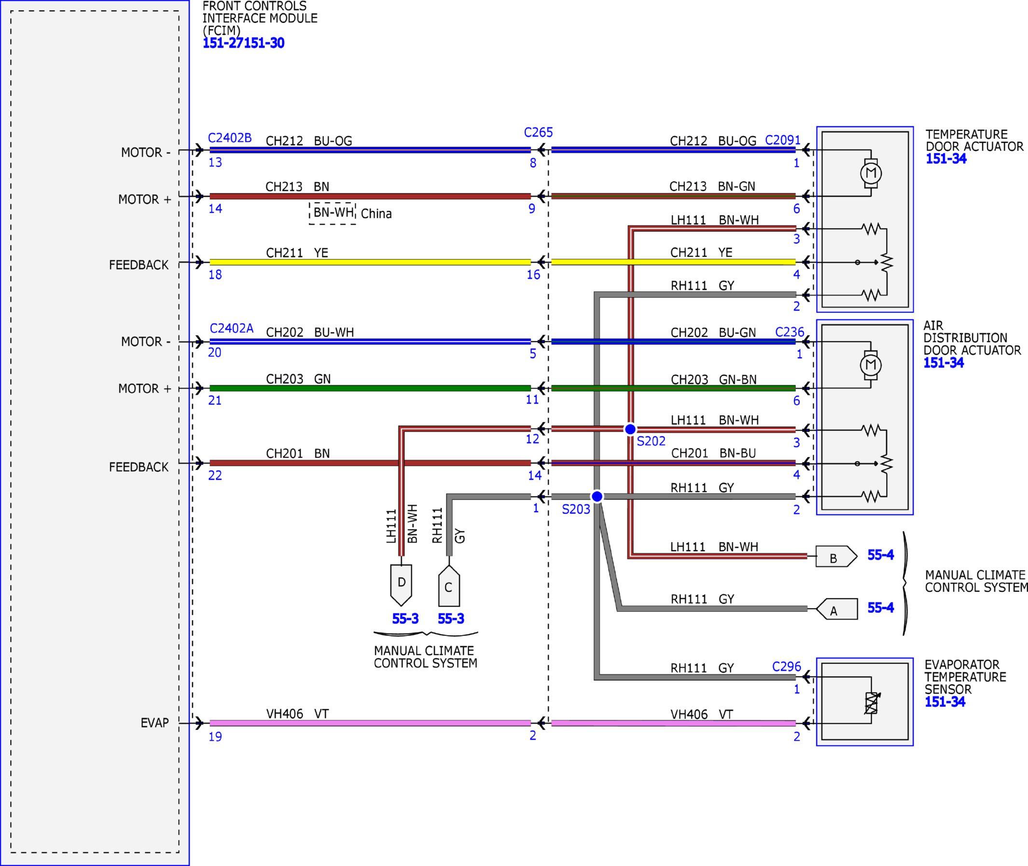Click the EVAPORATOR TEMPERATURE SENSOR title
Image resolution: width=1028 pixels, height=866 pixels.
[965, 677]
